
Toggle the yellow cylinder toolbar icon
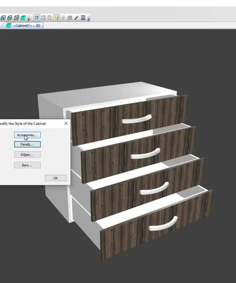(57, 18)
